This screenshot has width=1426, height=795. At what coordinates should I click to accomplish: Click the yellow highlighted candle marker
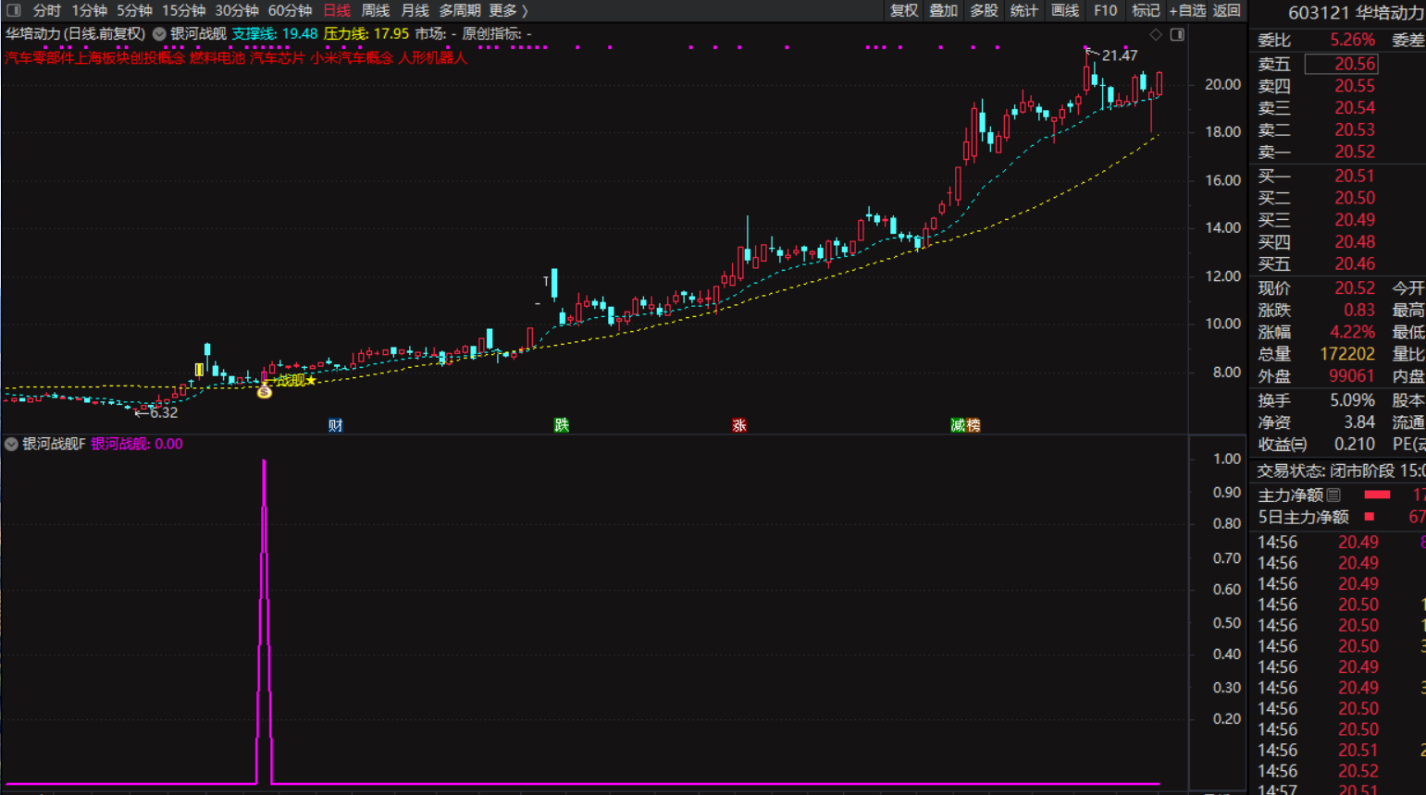[x=199, y=370]
